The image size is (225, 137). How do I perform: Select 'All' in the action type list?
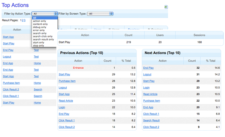pos(45,18)
